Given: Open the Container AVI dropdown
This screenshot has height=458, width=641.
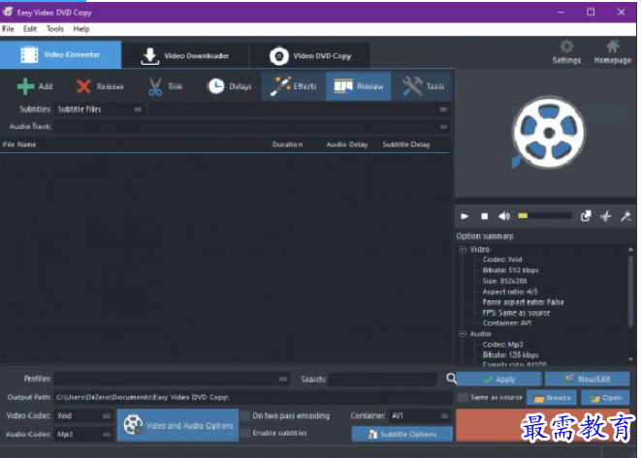Looking at the screenshot, I should point(420,416).
